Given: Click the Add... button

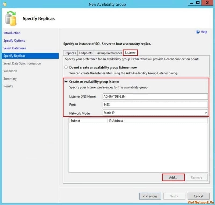Looking at the screenshot, I should pyautogui.click(x=173, y=177).
